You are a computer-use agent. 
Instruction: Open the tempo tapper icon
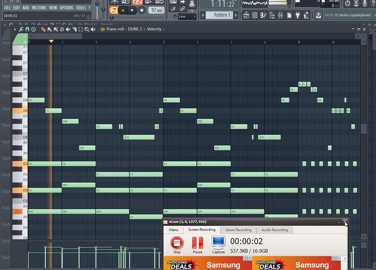click(x=306, y=15)
